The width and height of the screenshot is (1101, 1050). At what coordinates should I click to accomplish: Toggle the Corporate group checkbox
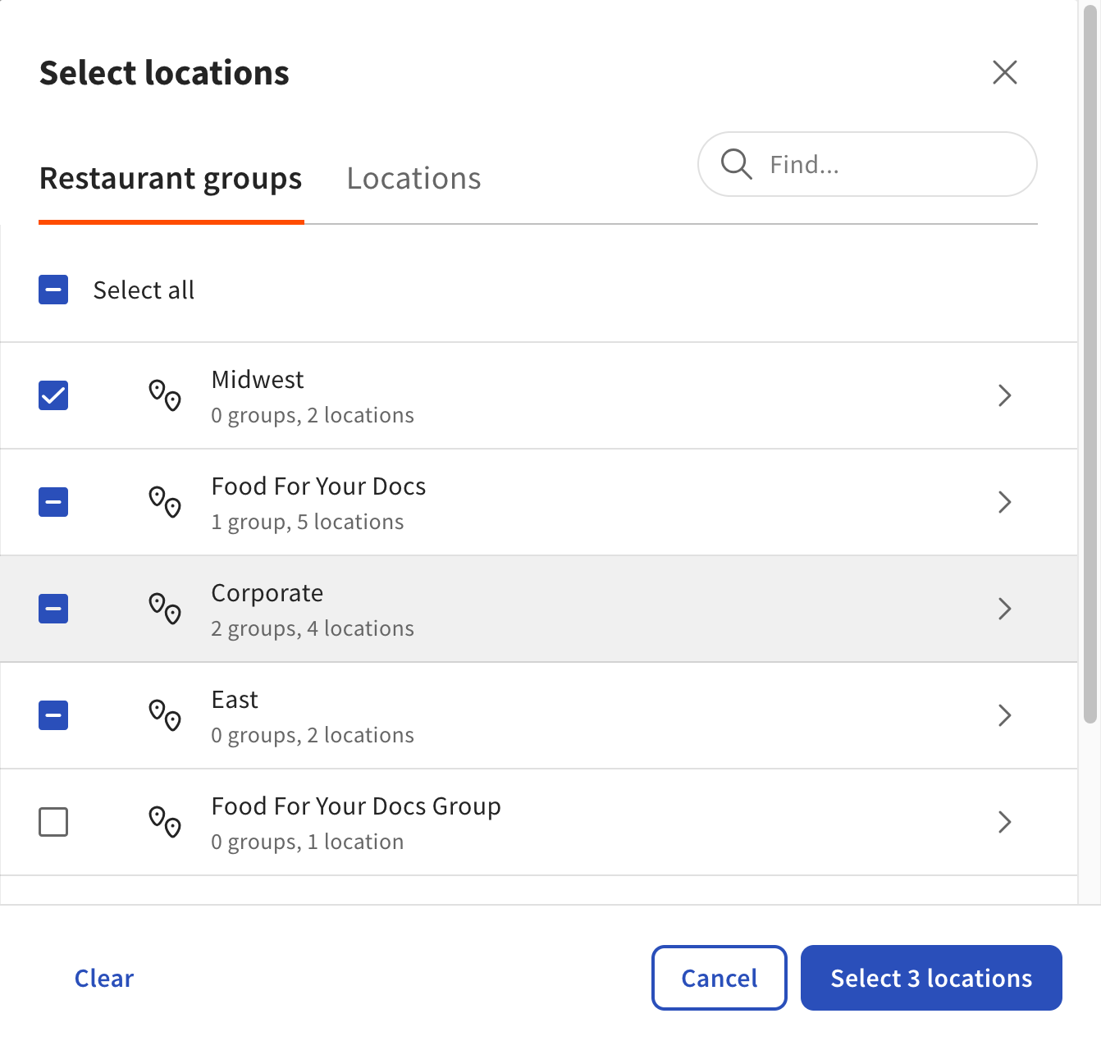(x=53, y=609)
